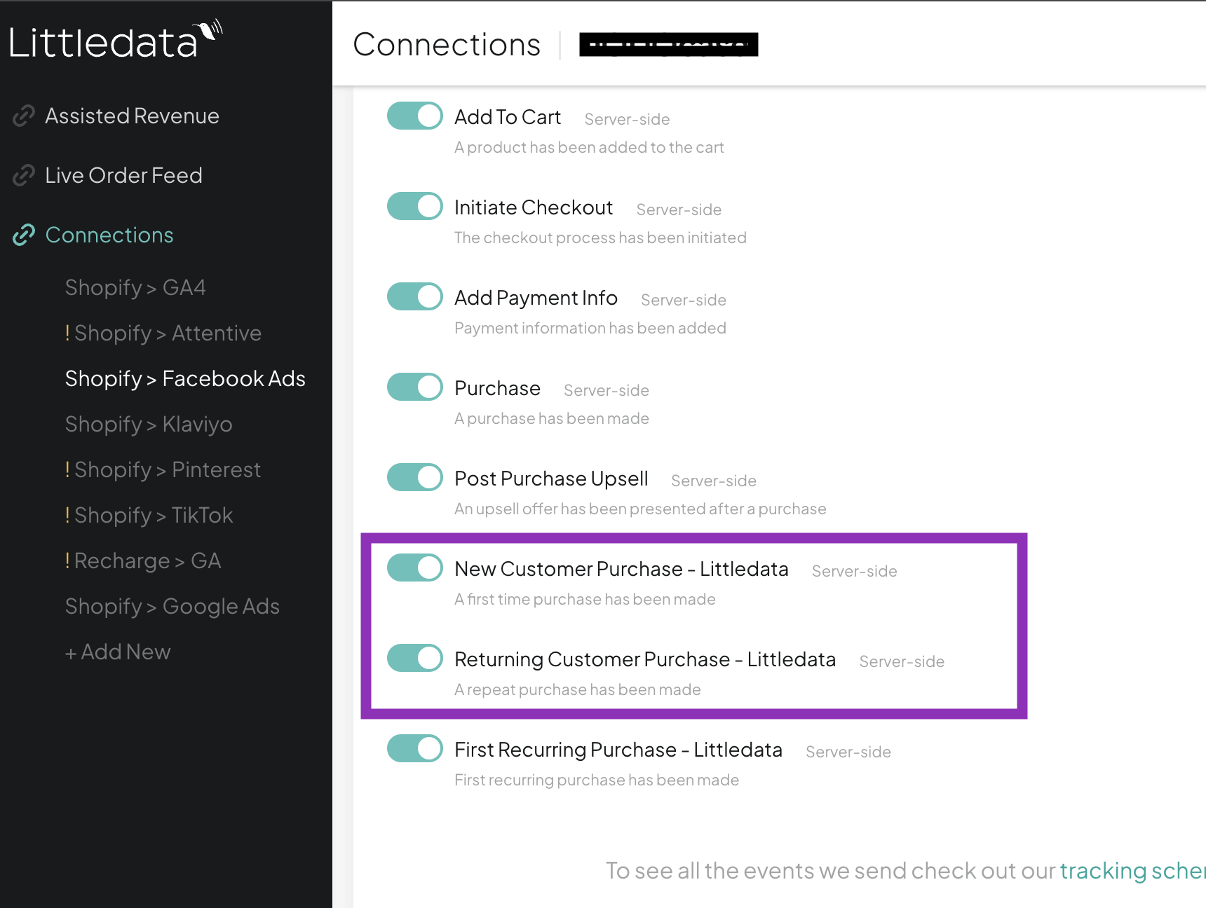Toggle Returning Customer Purchase - Littledata switch
1206x908 pixels.
tap(415, 658)
